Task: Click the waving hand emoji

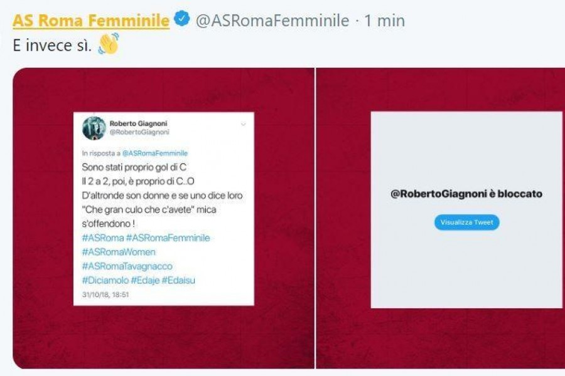Action: tap(109, 43)
